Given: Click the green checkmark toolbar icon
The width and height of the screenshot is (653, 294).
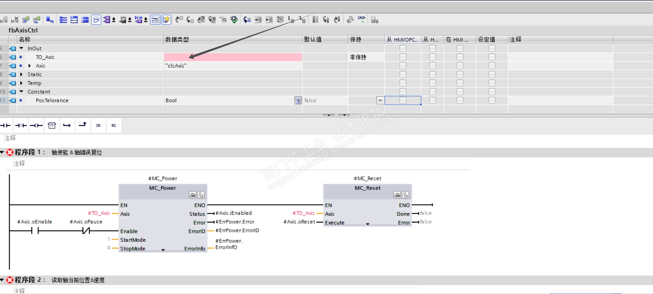Looking at the screenshot, I should tap(234, 20).
